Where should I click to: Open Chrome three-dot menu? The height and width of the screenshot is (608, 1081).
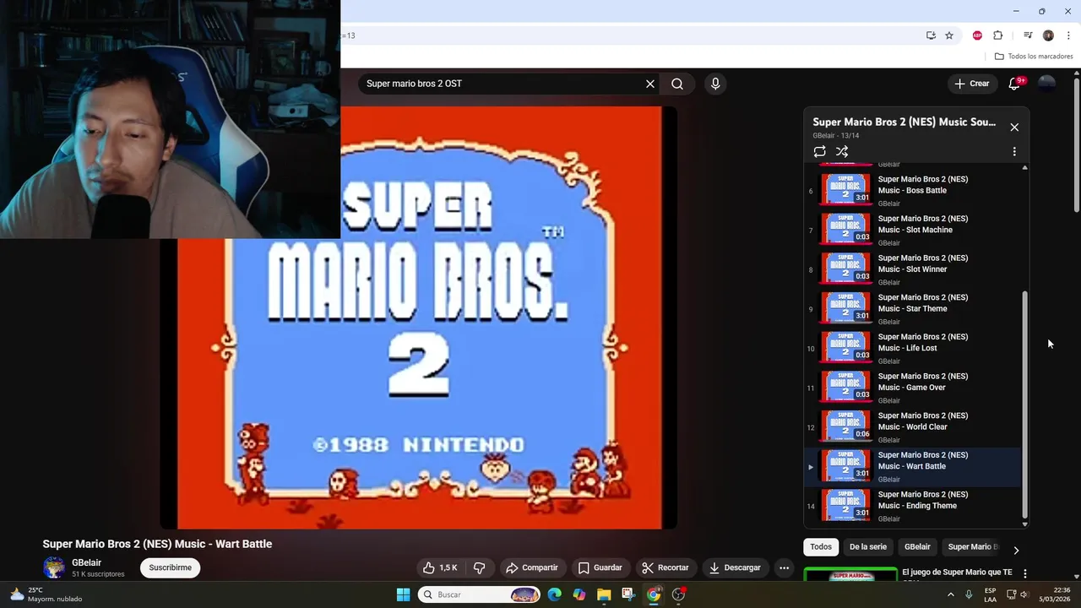click(x=1068, y=35)
